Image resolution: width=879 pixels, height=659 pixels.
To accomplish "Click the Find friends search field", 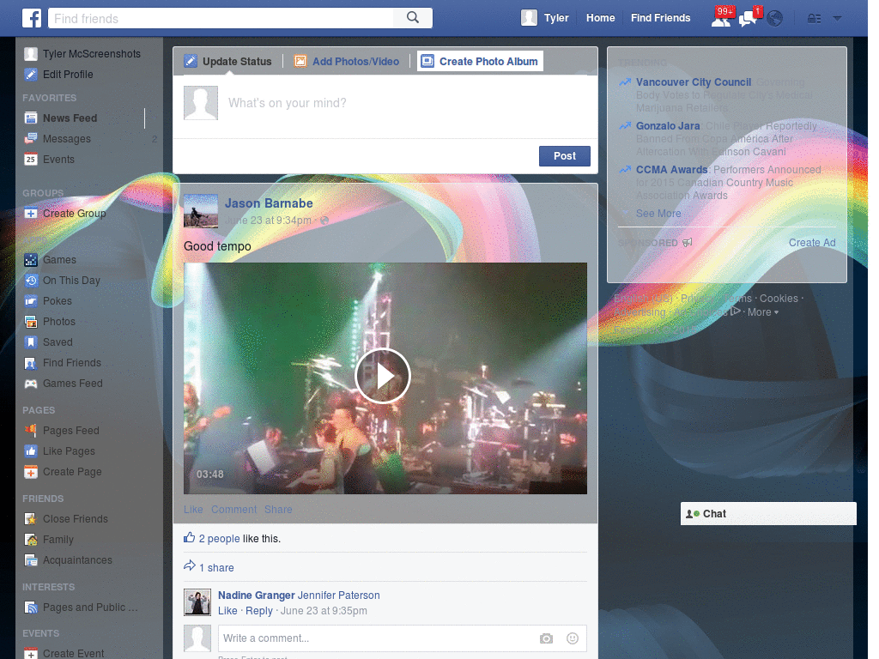I will [x=221, y=19].
